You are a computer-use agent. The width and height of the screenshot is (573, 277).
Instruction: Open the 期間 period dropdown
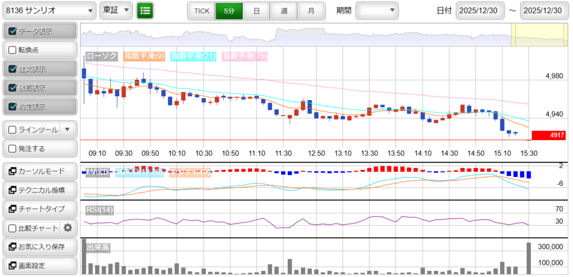pyautogui.click(x=377, y=11)
